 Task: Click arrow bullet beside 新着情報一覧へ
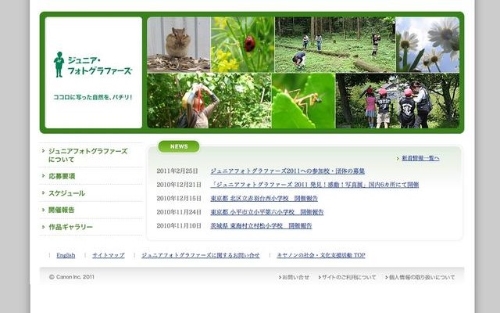(398, 158)
